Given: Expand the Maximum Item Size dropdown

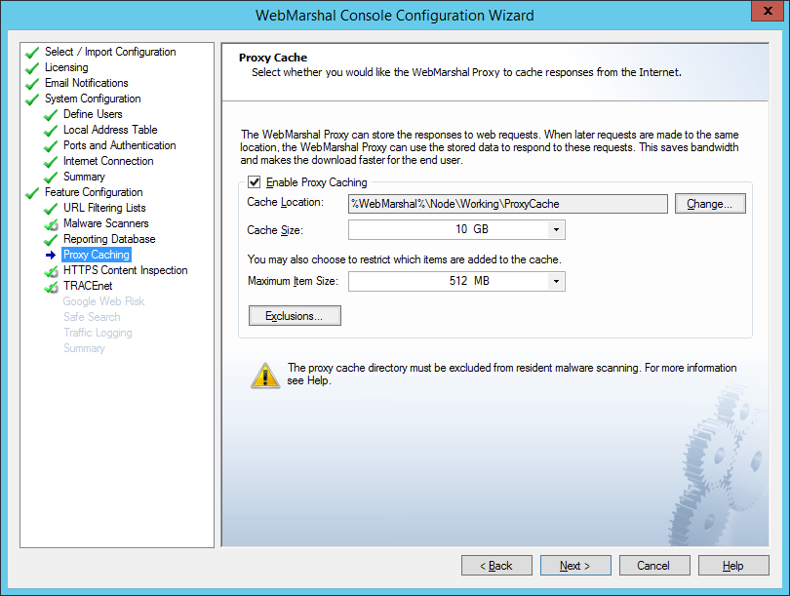Looking at the screenshot, I should tap(555, 282).
